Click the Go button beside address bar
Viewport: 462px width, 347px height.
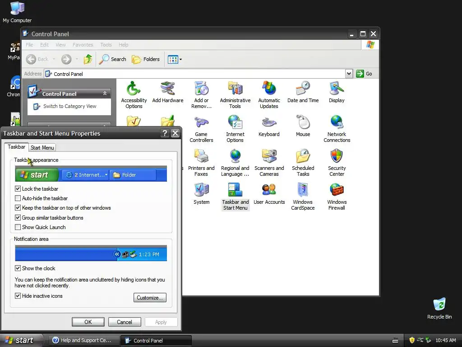(x=364, y=74)
